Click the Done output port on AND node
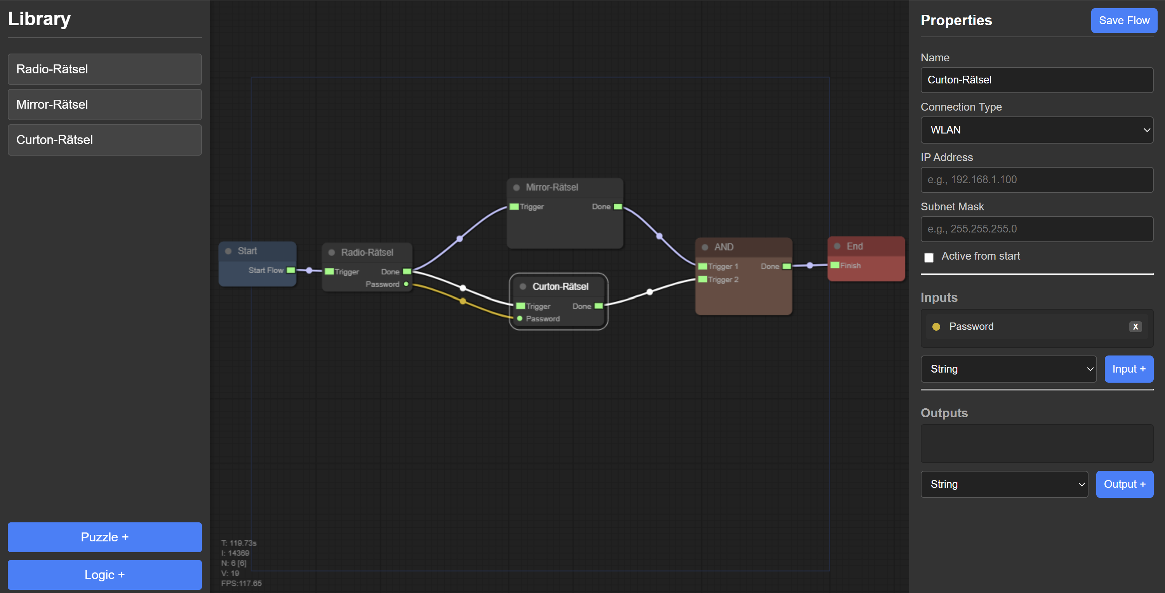Viewport: 1165px width, 593px height. 786,266
